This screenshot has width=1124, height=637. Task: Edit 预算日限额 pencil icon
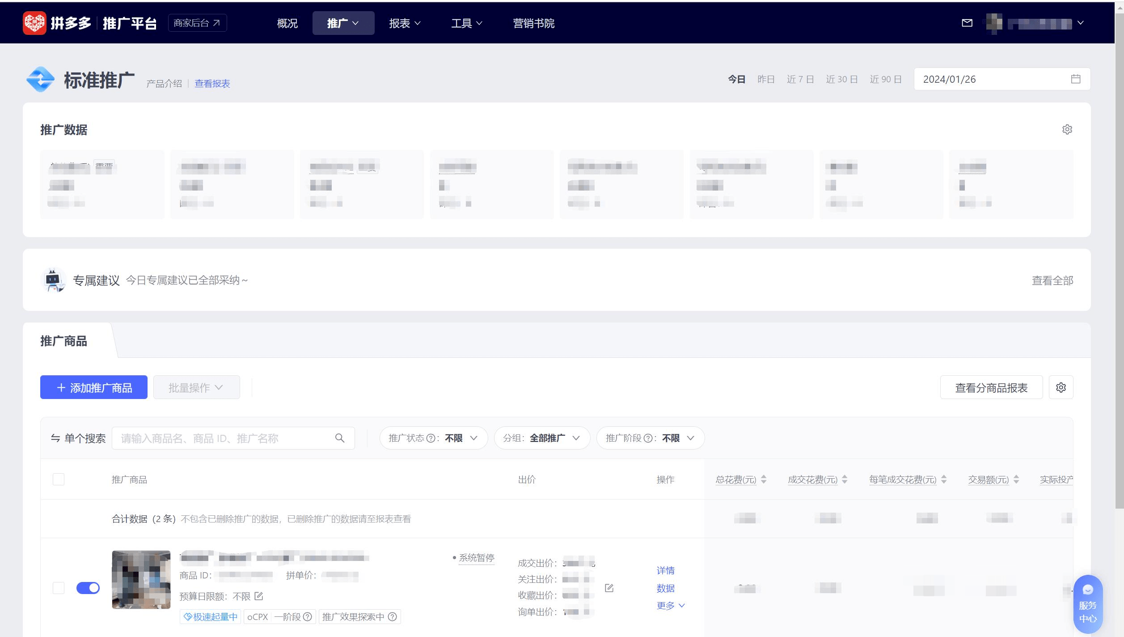coord(259,596)
